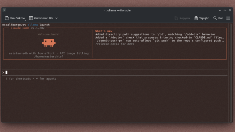
Task: Click the Kopyala copy button
Action: click(182, 18)
